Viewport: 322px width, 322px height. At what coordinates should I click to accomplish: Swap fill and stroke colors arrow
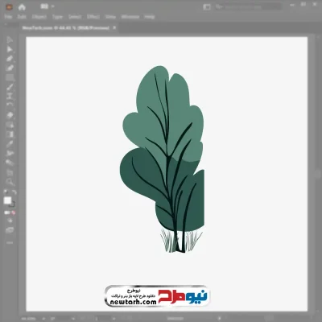14,192
